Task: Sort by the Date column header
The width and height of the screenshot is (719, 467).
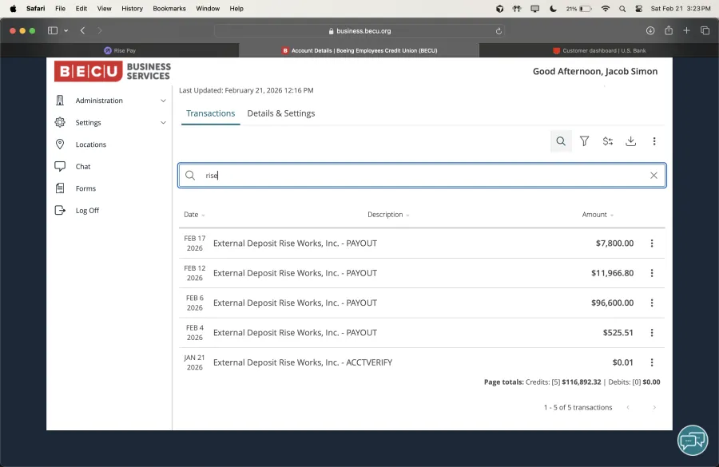Action: click(194, 215)
